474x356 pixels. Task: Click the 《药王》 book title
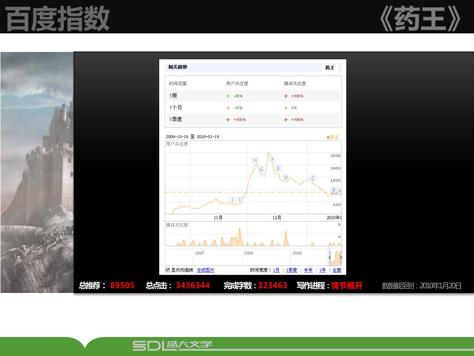420,19
